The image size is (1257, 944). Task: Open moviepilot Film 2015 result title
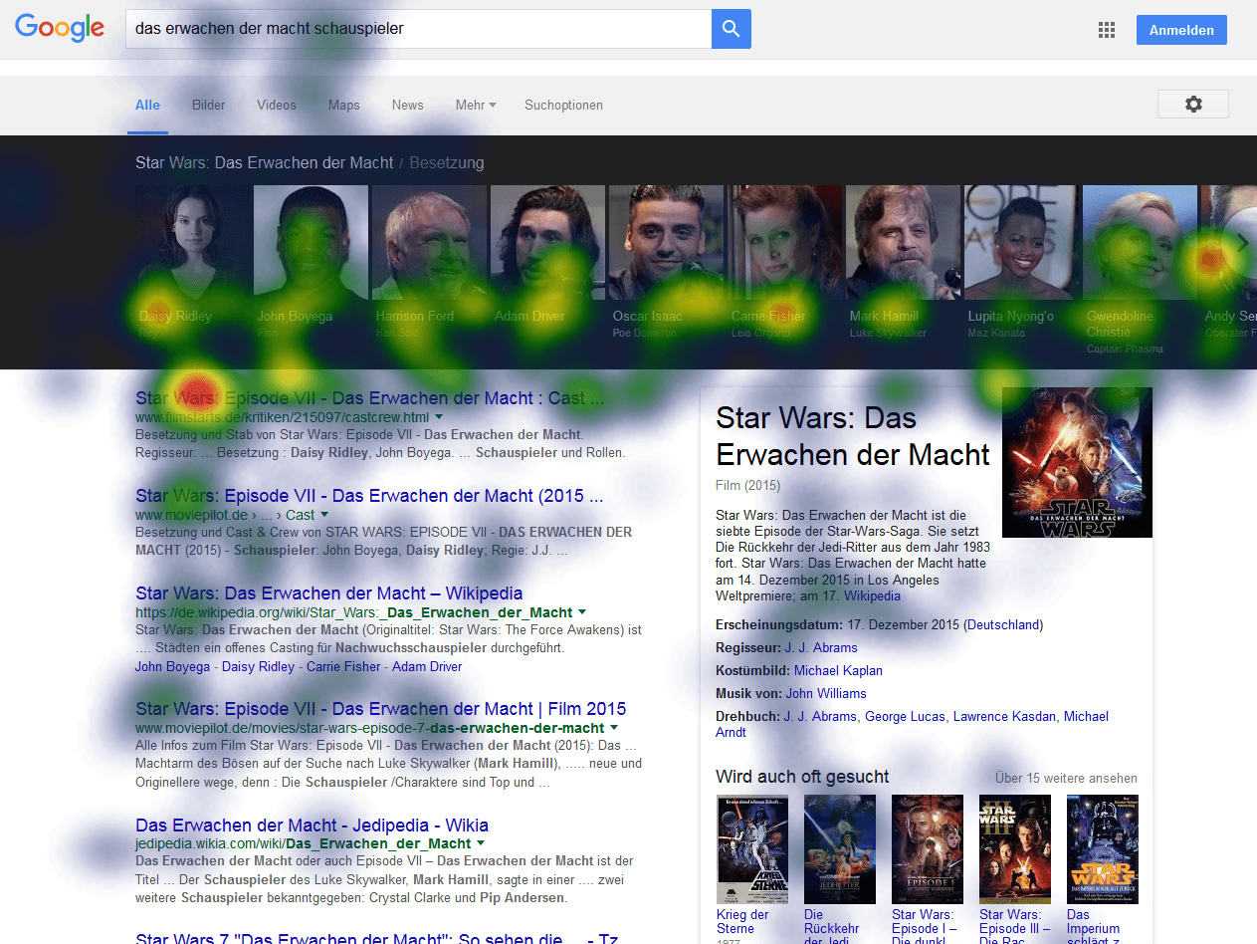[x=381, y=709]
